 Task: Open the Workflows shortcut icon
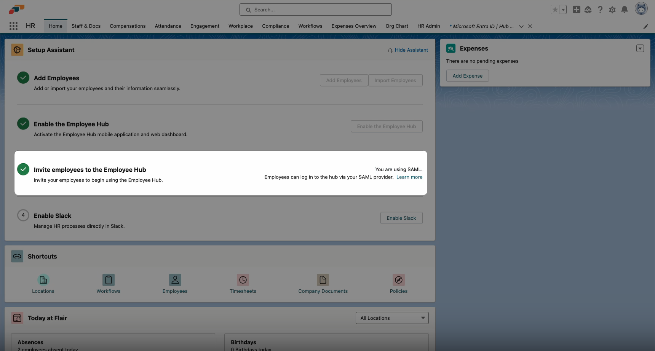(109, 280)
